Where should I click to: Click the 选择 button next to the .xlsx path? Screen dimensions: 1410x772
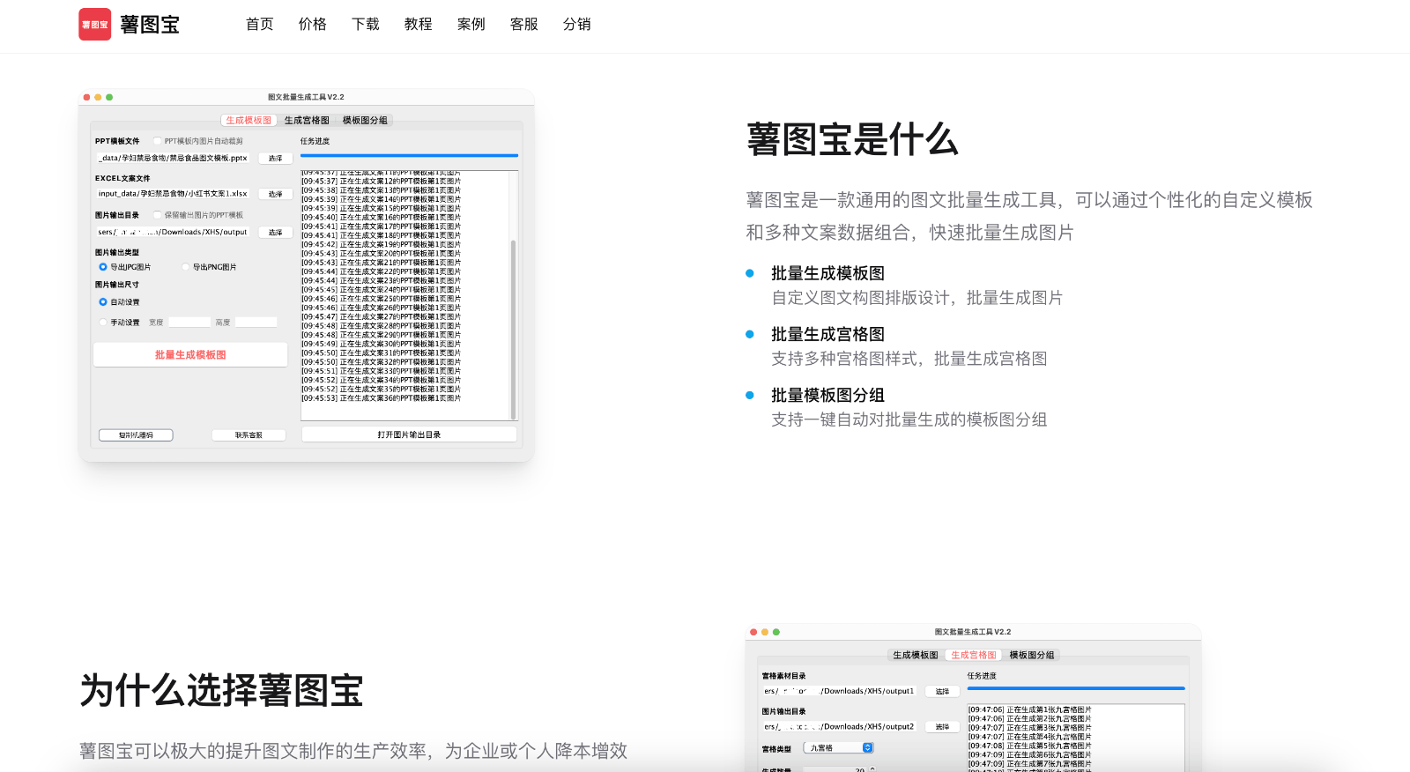click(x=276, y=194)
